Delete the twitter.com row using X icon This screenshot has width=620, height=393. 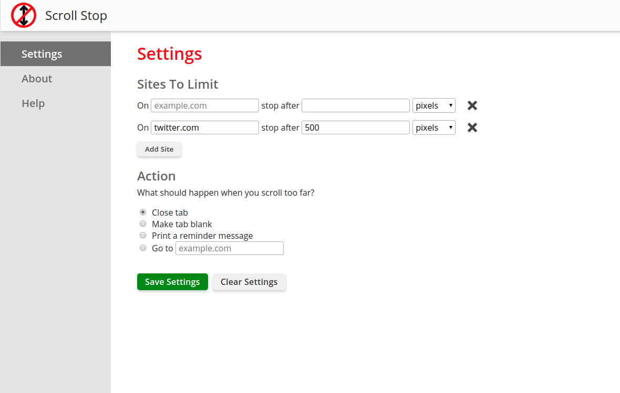click(472, 128)
